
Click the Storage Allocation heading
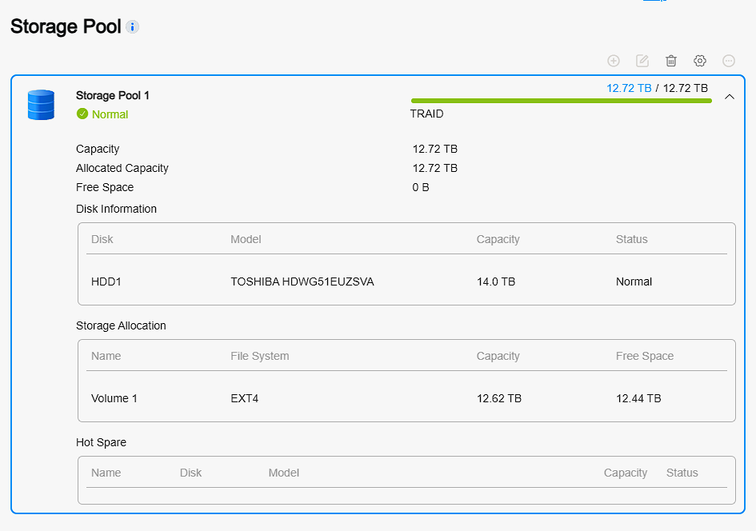pyautogui.click(x=121, y=325)
